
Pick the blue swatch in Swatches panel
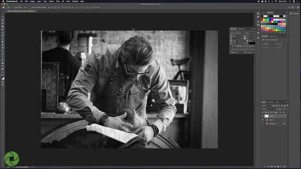pos(270,20)
